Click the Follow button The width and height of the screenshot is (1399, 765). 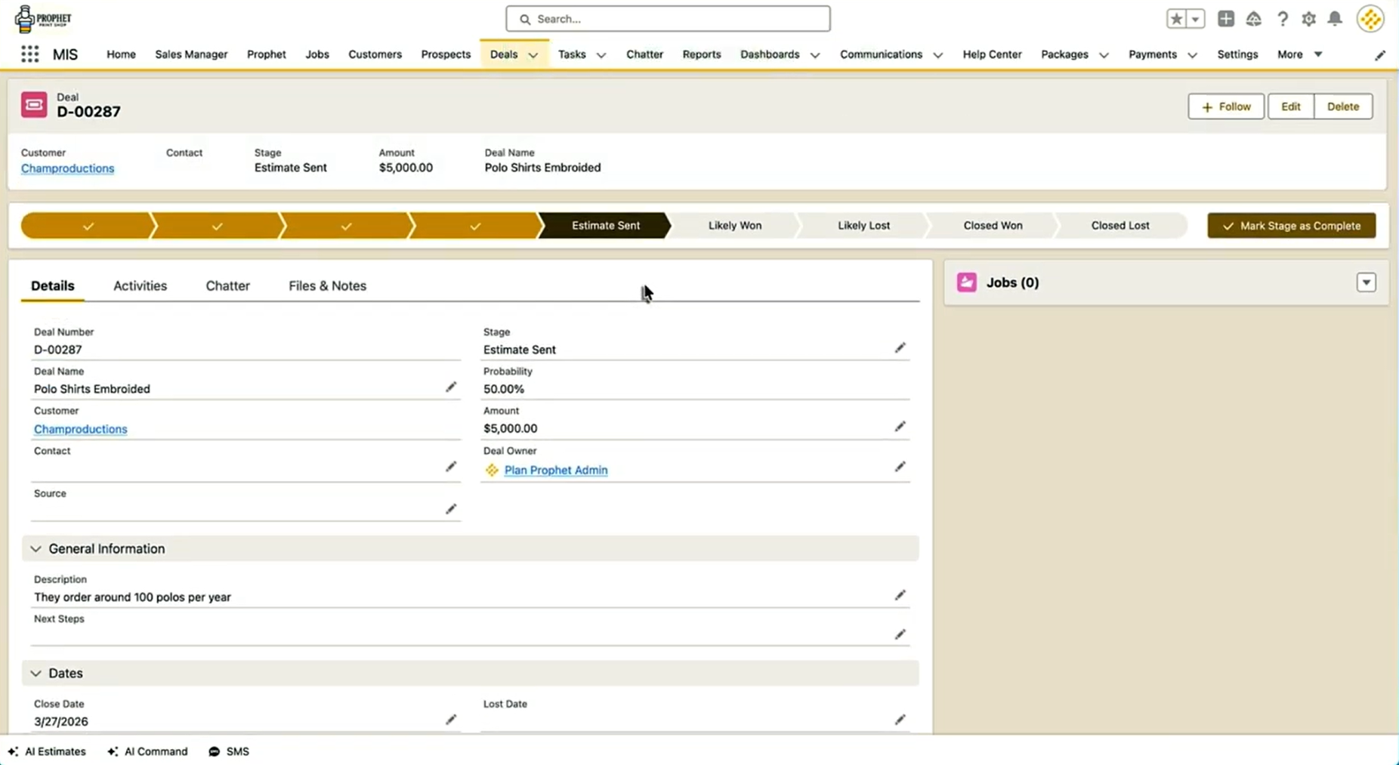click(x=1225, y=106)
